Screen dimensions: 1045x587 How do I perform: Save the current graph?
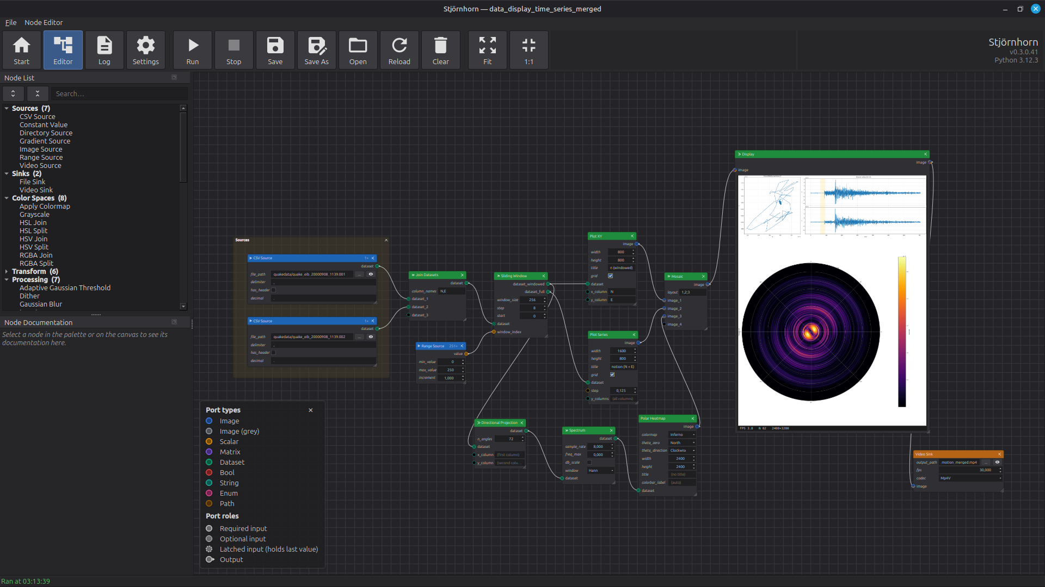275,50
